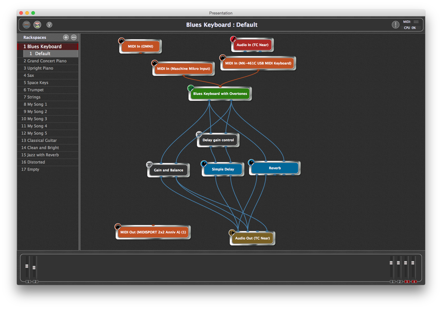Click output channel 1 fader

[x=391, y=263]
